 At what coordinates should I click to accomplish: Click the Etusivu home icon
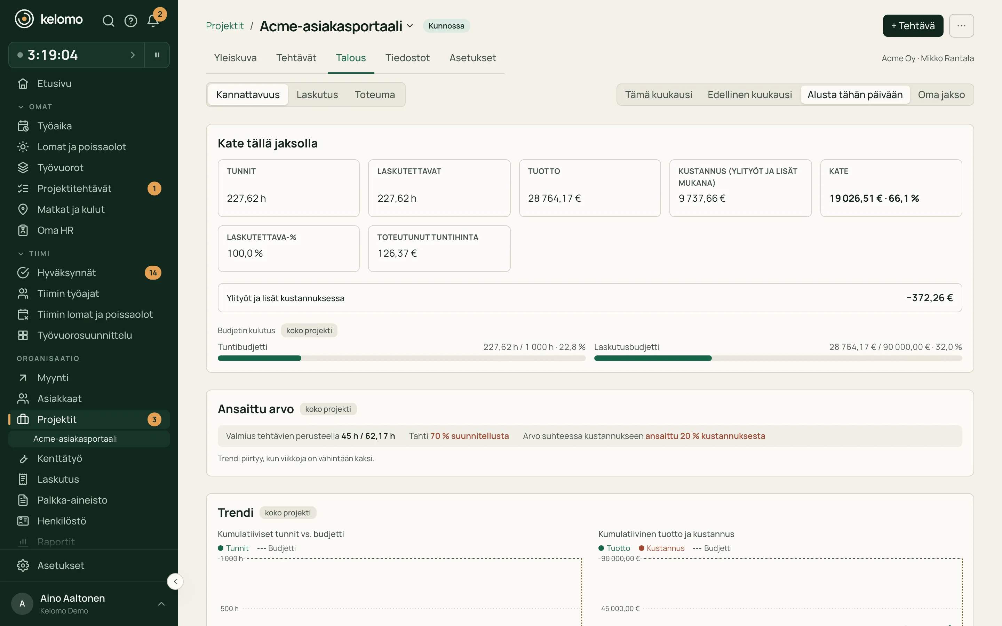[x=23, y=83]
